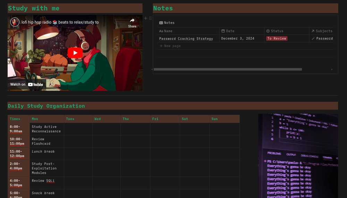Click the Status column header
The height and width of the screenshot is (198, 347).
pyautogui.click(x=287, y=31)
